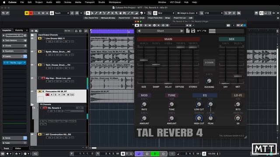The image size is (280, 157).
Task: Open the Cubase application menu
Action: (x=12, y=2)
